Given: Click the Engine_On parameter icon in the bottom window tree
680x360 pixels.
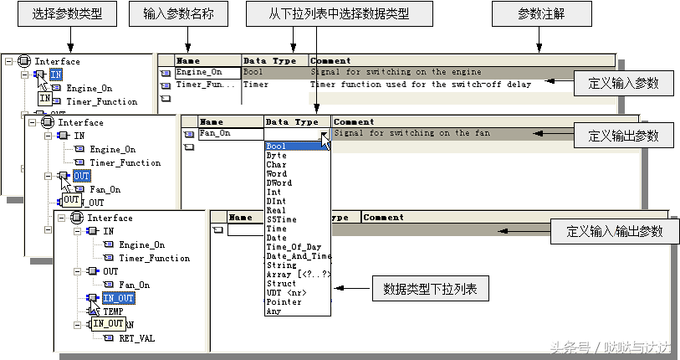Looking at the screenshot, I should point(109,245).
